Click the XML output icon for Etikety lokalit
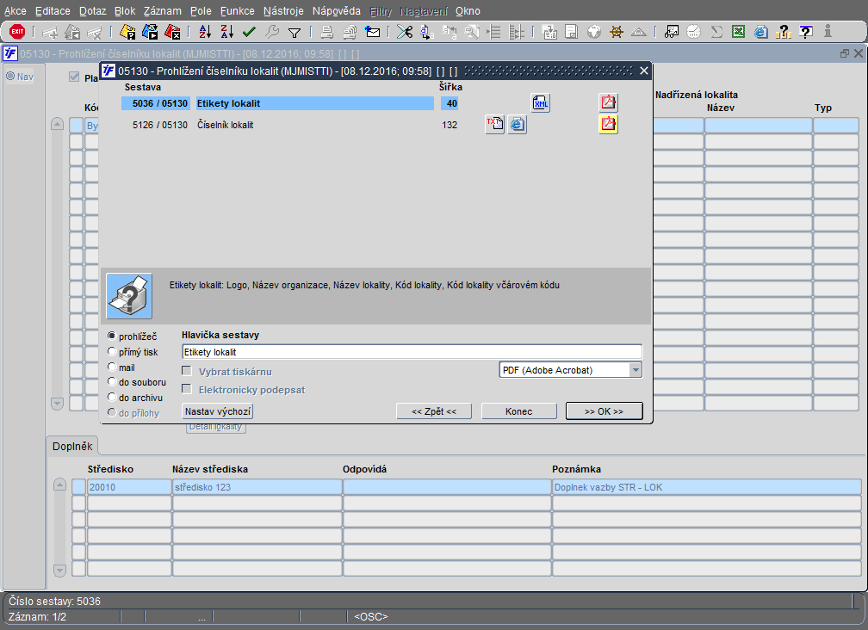The width and height of the screenshot is (868, 630). [x=540, y=103]
